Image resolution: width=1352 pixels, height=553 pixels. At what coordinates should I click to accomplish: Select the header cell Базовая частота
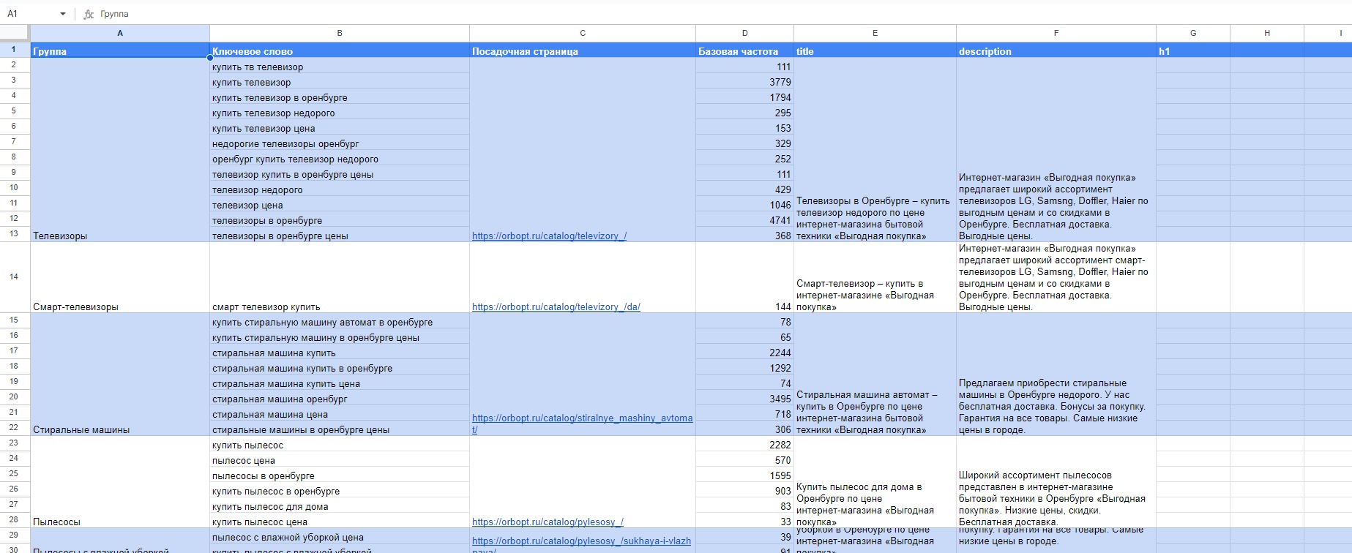tap(745, 50)
